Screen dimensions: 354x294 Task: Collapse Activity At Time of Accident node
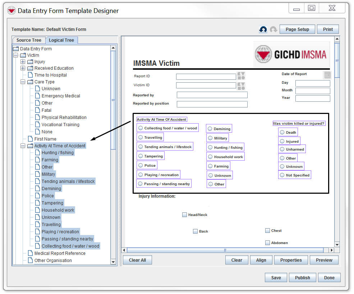coord(23,146)
